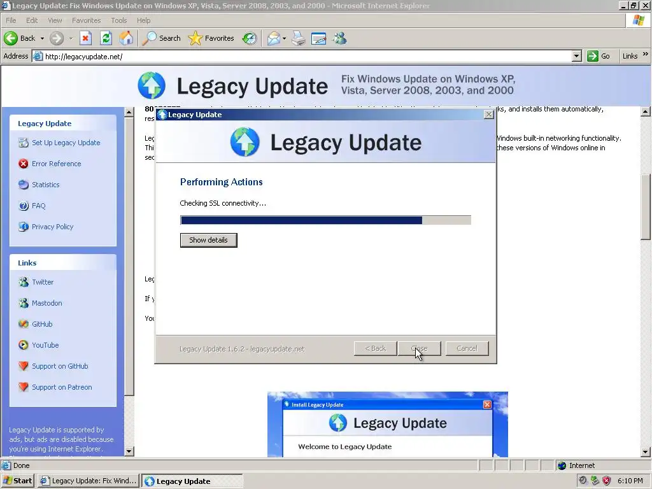
Task: Expand the Mail button dropdown arrow
Action: pyautogui.click(x=284, y=38)
